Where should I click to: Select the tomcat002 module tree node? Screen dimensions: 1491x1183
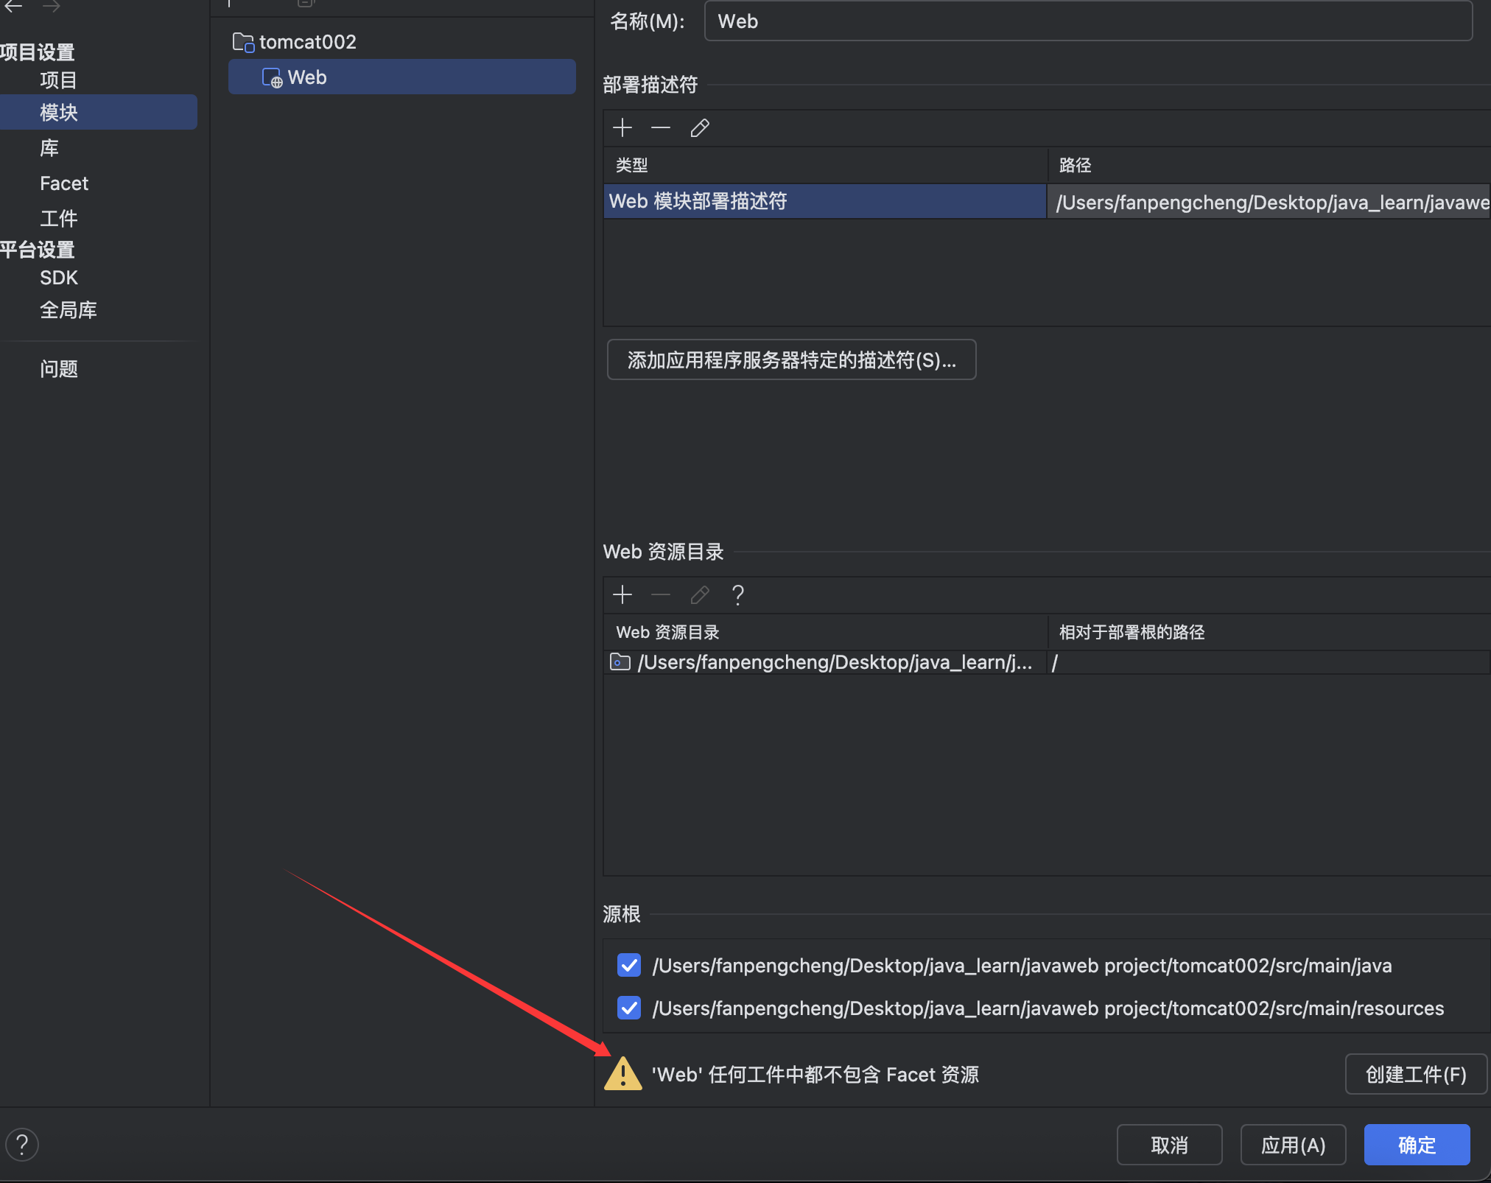(x=307, y=42)
